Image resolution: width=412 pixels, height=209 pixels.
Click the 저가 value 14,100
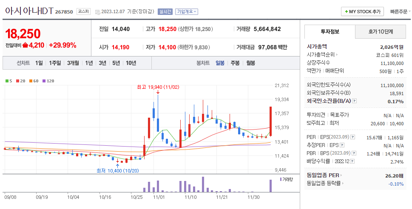[167, 47]
